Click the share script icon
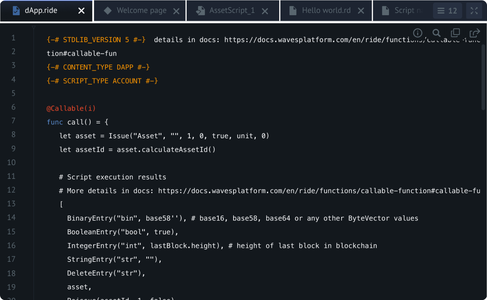This screenshot has width=487, height=300. tap(475, 33)
